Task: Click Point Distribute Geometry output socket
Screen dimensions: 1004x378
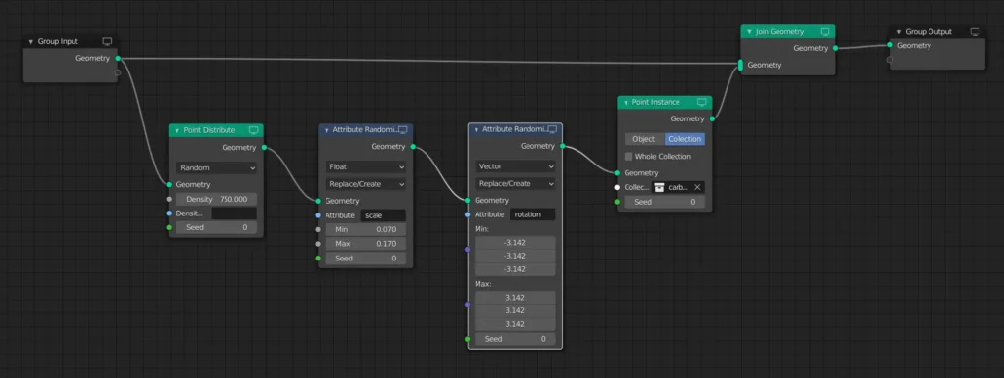Action: (263, 148)
